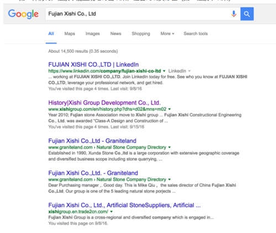Open the FUJIAN XISHI CO.,LTD LinkedIn result
This screenshot has width=276, height=233.
pyautogui.click(x=93, y=64)
